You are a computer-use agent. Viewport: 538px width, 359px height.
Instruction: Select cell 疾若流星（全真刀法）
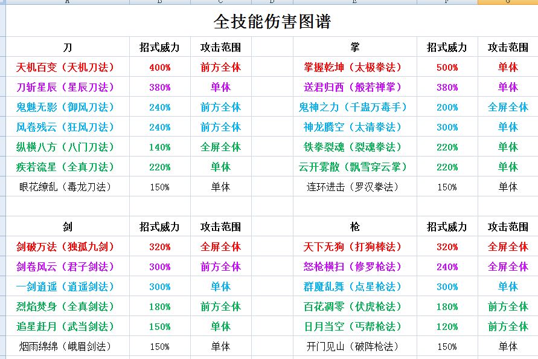pos(68,167)
